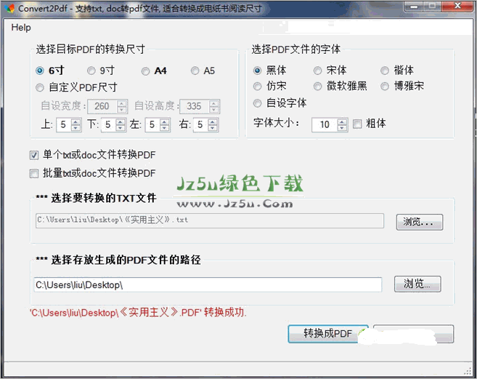The width and height of the screenshot is (477, 379).
Task: Decrease 上 top margin value
Action: (x=76, y=128)
